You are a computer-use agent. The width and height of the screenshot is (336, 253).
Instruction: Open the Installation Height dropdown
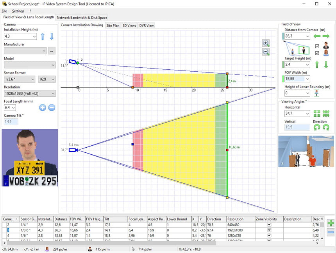coord(34,36)
